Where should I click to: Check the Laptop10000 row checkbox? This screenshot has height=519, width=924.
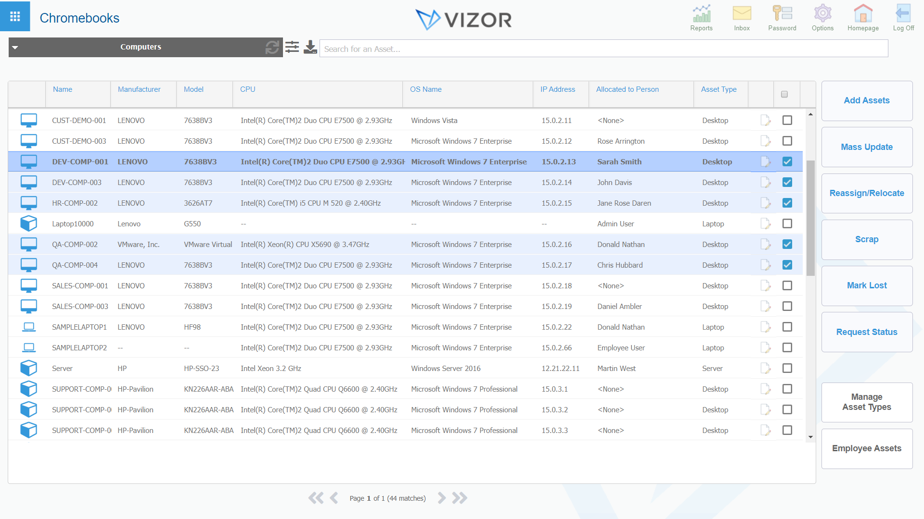click(x=787, y=223)
